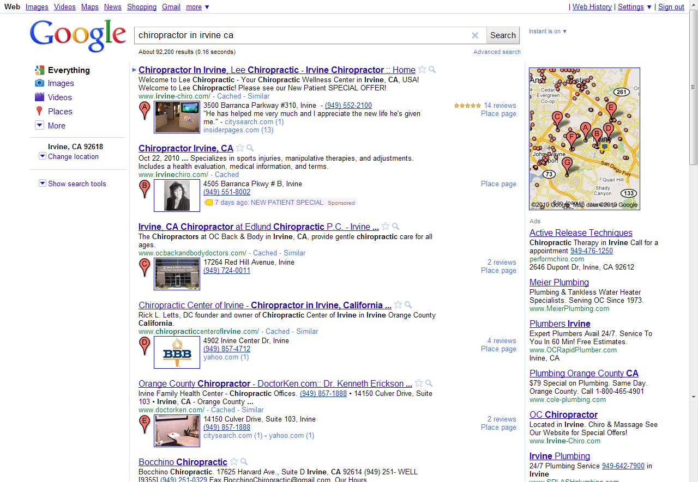The image size is (698, 482).
Task: Click the magnifier preview icon for Bocchino Chiropractic
Action: coord(244,462)
